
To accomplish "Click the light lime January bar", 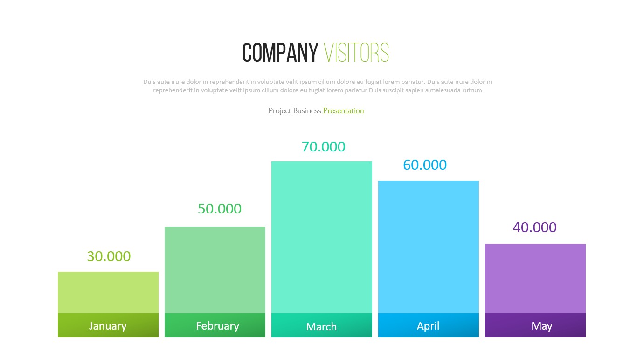I will coord(108,292).
